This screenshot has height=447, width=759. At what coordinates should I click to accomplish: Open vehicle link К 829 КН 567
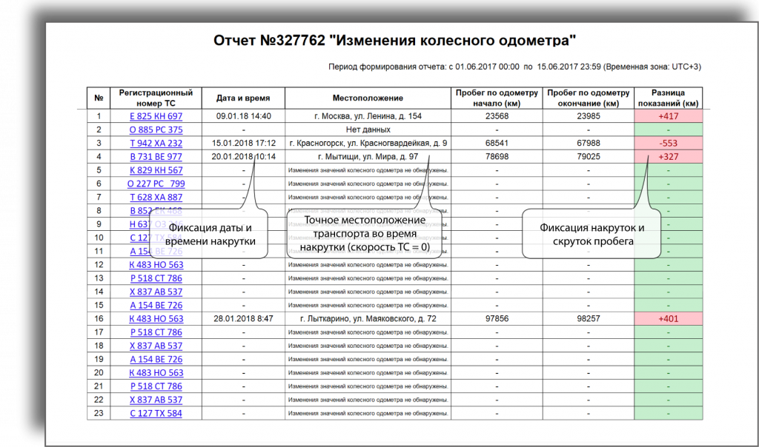pos(156,170)
